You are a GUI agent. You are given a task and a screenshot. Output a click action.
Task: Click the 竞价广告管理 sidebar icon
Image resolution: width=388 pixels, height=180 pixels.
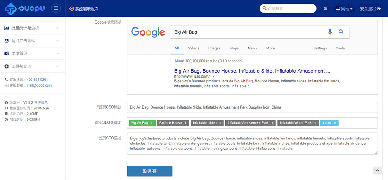[7, 41]
